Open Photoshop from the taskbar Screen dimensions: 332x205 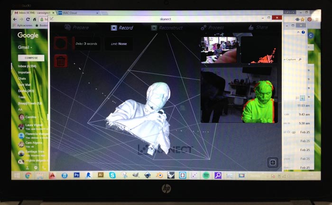[x=77, y=175]
